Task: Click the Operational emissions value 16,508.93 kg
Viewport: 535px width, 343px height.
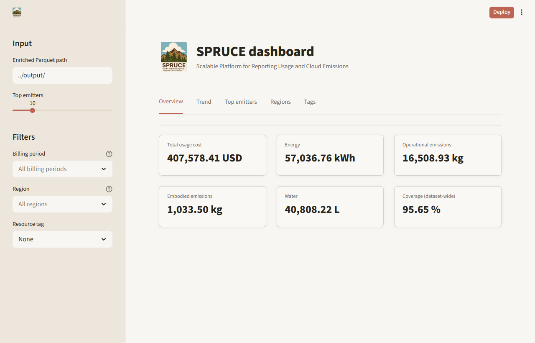Action: tap(433, 158)
